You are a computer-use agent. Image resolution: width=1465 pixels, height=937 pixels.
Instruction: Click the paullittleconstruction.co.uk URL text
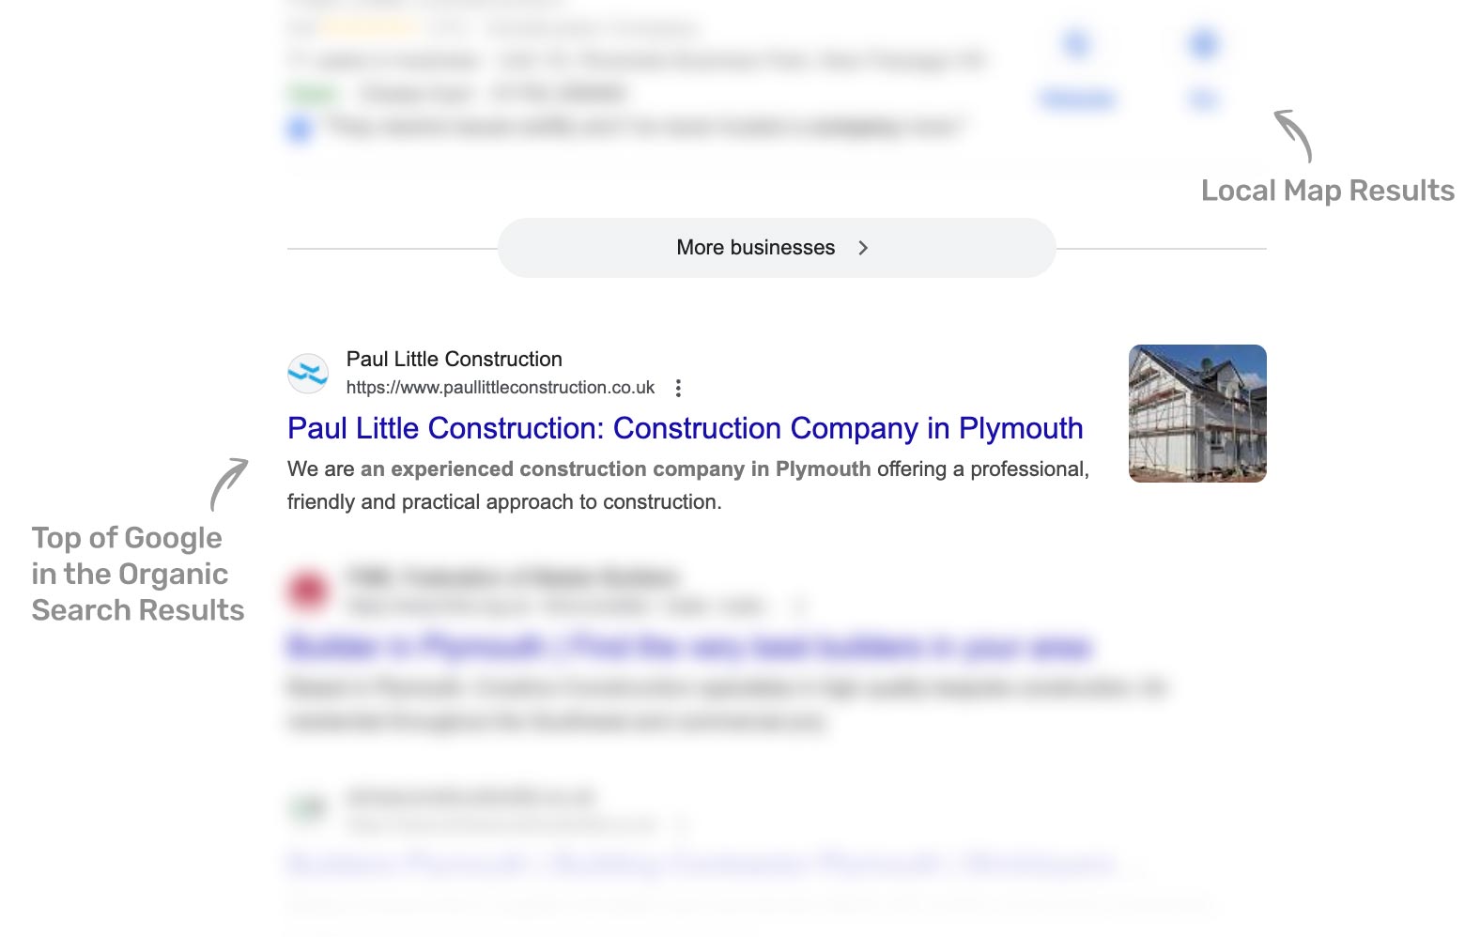click(x=500, y=388)
